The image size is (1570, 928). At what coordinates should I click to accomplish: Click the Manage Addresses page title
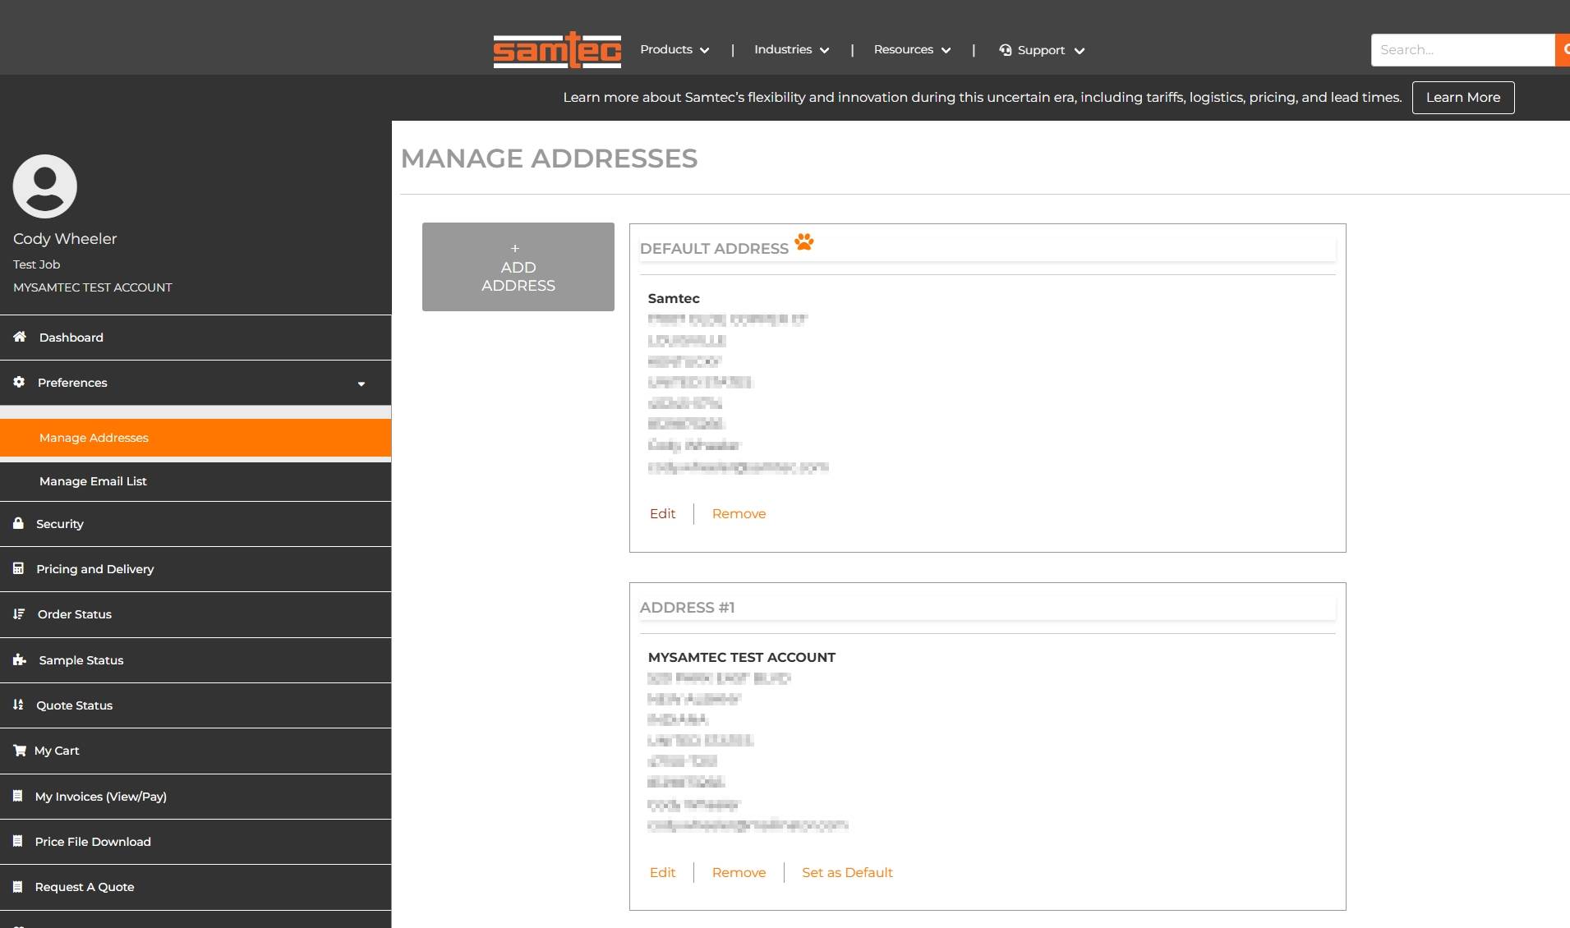point(549,158)
